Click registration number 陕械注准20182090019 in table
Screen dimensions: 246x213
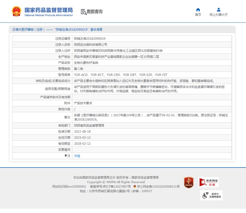pos(90,39)
